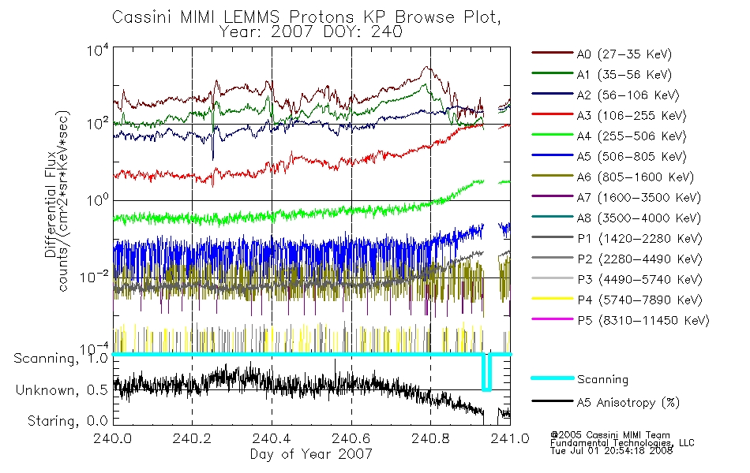Screen dimensions: 750x473
Task: Click the '@2005 Cassini MIMI Team' copyright text
Action: [x=609, y=435]
